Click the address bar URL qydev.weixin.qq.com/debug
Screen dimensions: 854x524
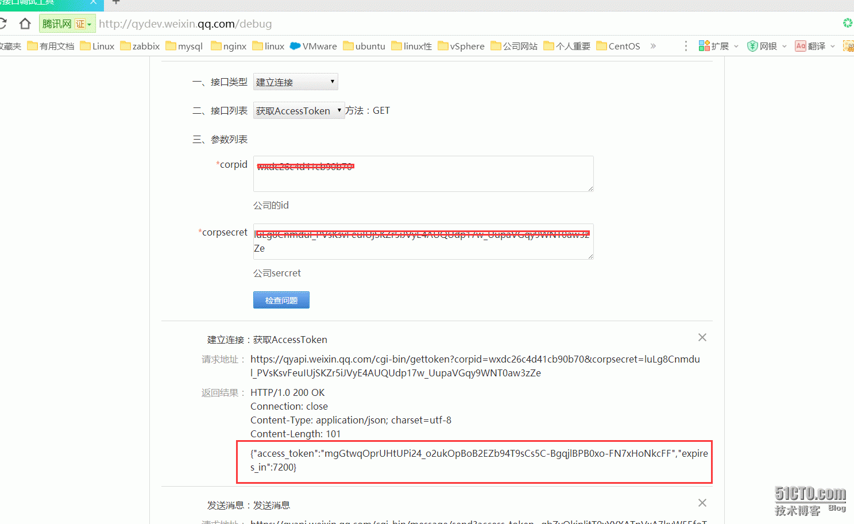coord(185,24)
